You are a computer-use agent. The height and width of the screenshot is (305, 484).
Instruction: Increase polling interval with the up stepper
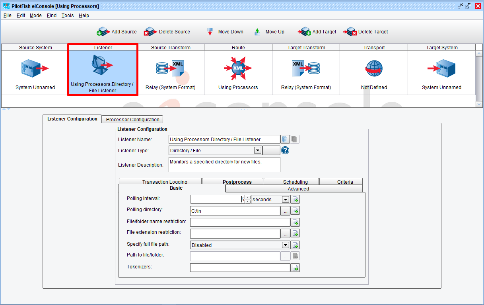(x=248, y=197)
